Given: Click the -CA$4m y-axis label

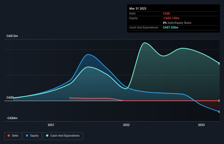Looking at the screenshot, I should tap(12, 118).
